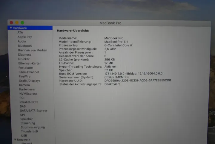This screenshot has height=144, width=215.
Task: Open the SATA/SATA Express entry
Action: [x=34, y=110]
